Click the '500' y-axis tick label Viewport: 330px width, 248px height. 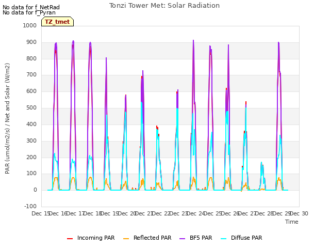[x=31, y=107]
